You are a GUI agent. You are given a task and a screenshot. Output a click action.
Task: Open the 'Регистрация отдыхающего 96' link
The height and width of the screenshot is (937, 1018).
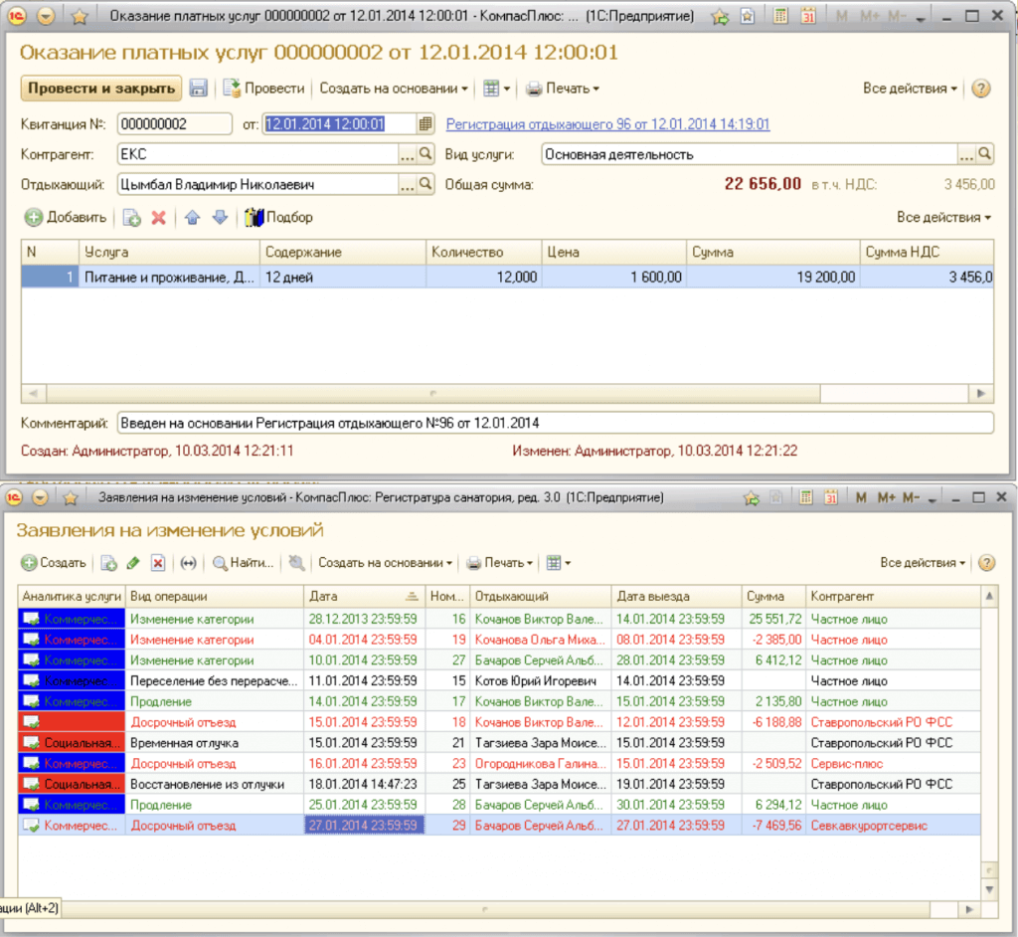(x=607, y=124)
